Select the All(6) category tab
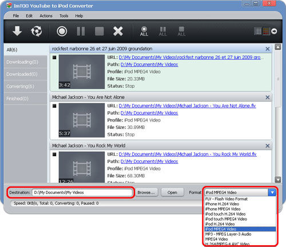The image size is (286, 247). point(25,50)
